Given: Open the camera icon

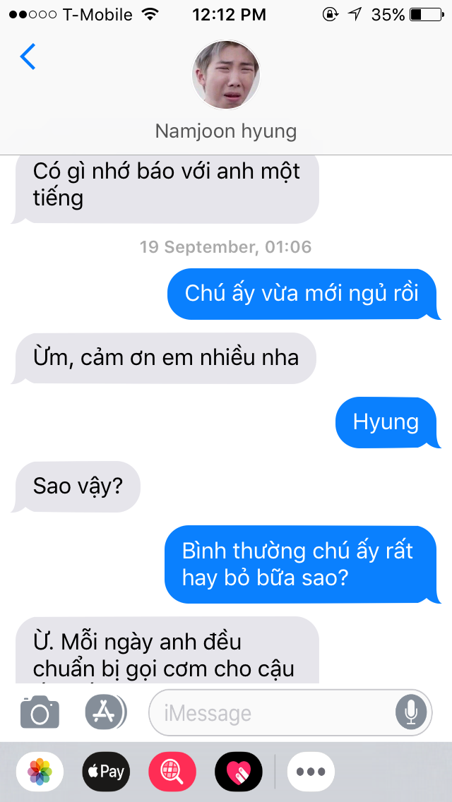Looking at the screenshot, I should (x=40, y=712).
